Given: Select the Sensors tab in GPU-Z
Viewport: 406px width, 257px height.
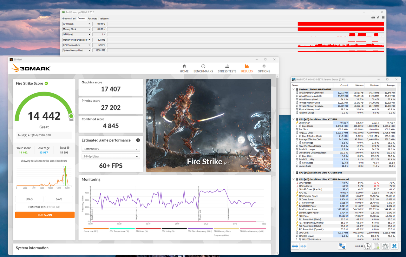Looking at the screenshot, I should tap(82, 18).
